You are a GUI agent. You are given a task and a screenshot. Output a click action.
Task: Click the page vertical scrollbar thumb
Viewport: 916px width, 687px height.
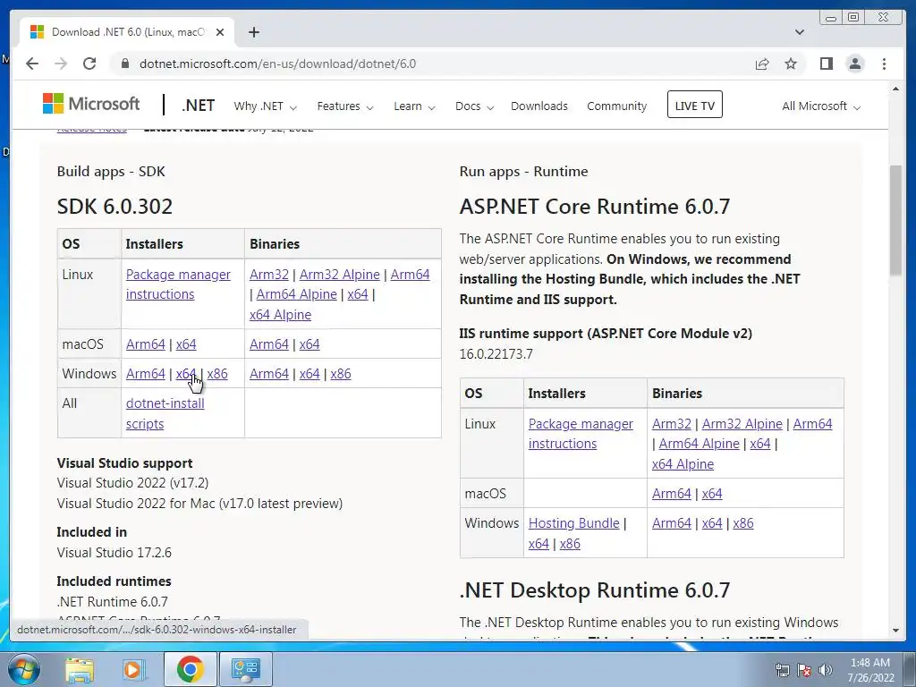point(895,220)
